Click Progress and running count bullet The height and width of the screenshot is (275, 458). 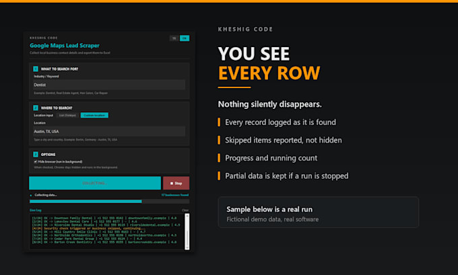tap(271, 158)
